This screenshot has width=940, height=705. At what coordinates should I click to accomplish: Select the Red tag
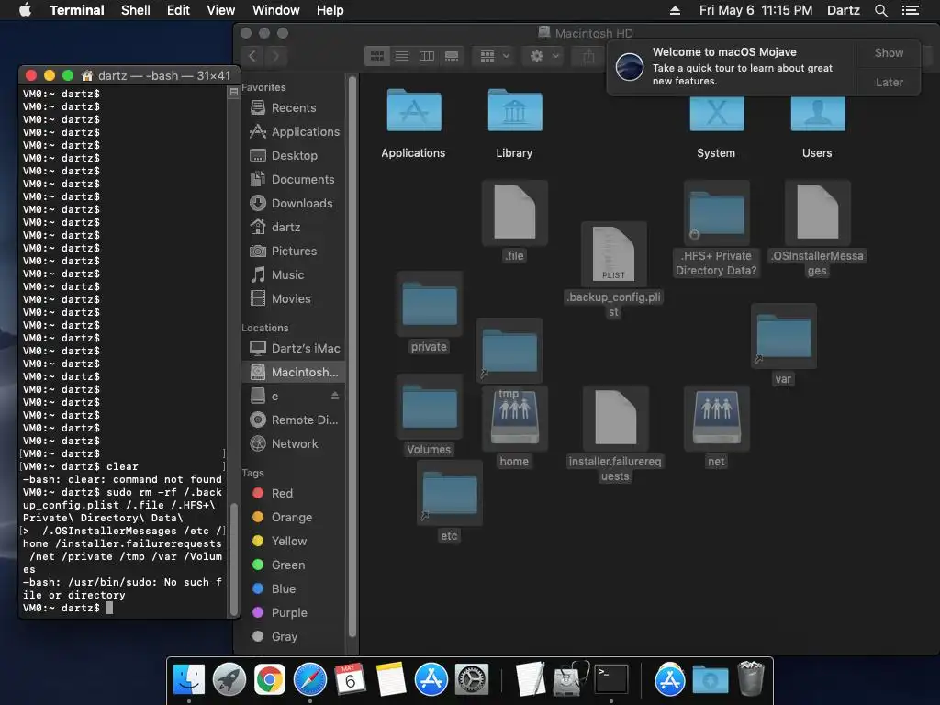coord(293,493)
